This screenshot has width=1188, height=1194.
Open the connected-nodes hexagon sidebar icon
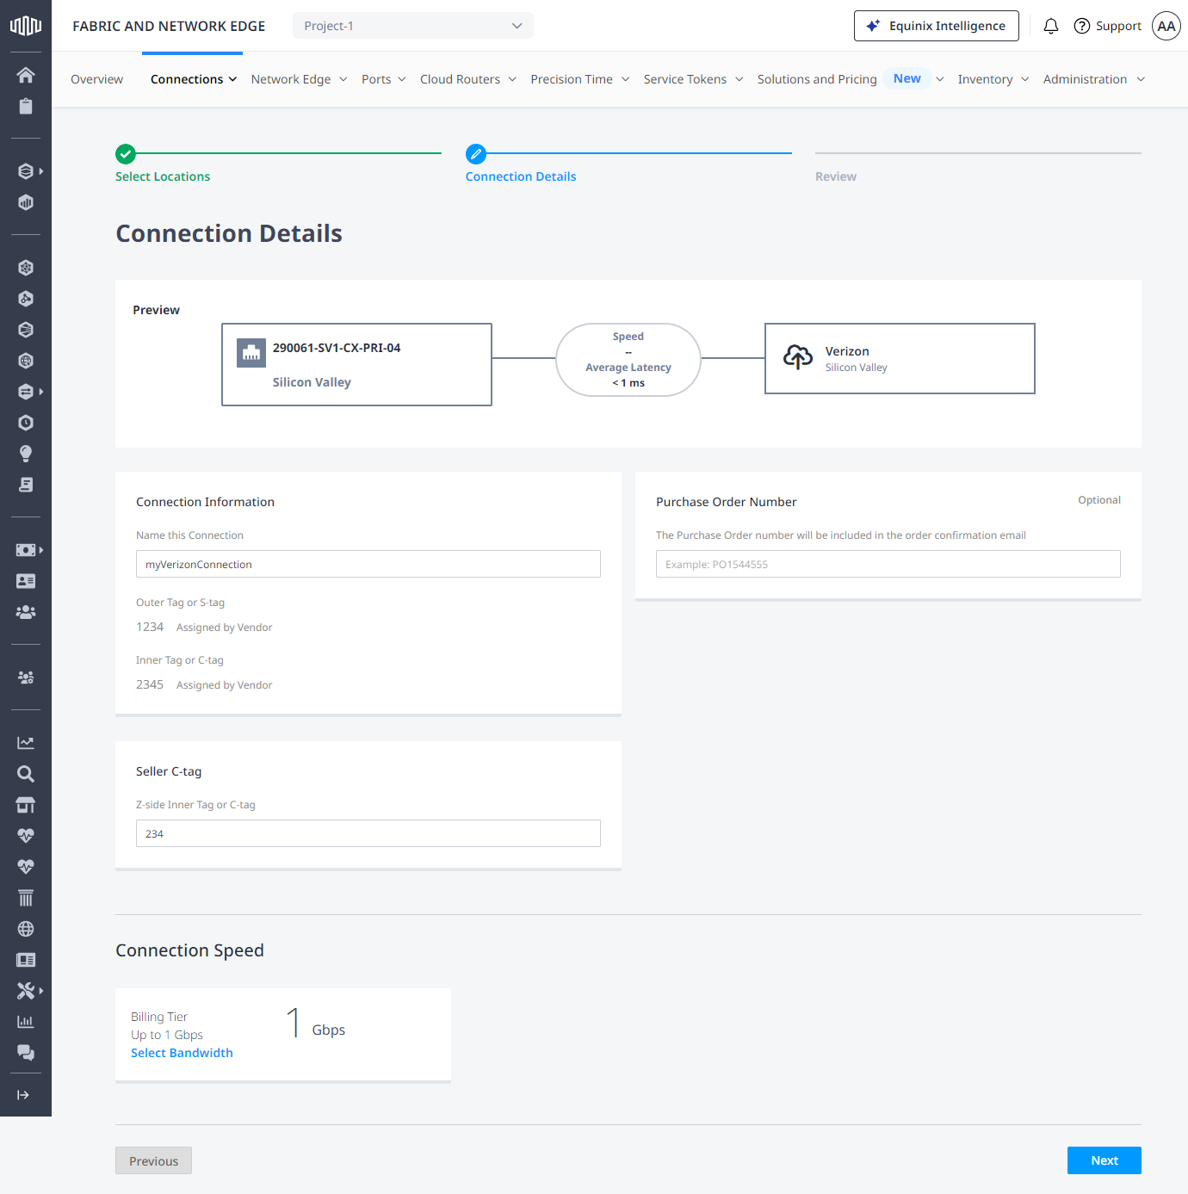[26, 299]
